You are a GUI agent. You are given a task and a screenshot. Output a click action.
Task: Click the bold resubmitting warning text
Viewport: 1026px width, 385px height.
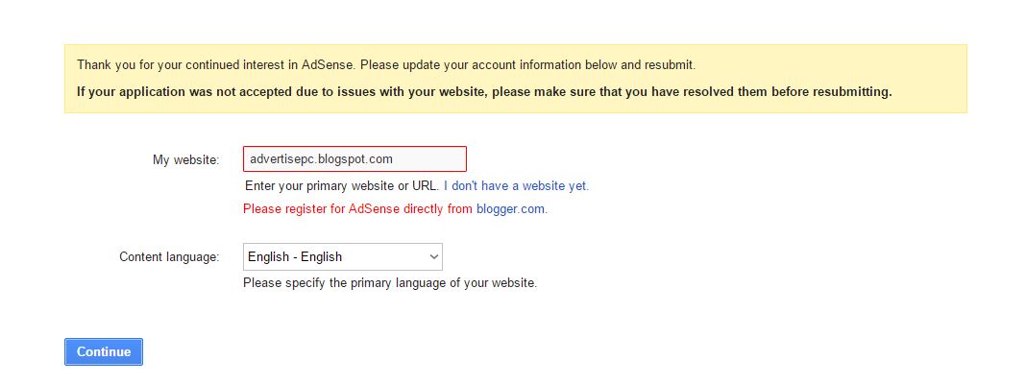(484, 92)
